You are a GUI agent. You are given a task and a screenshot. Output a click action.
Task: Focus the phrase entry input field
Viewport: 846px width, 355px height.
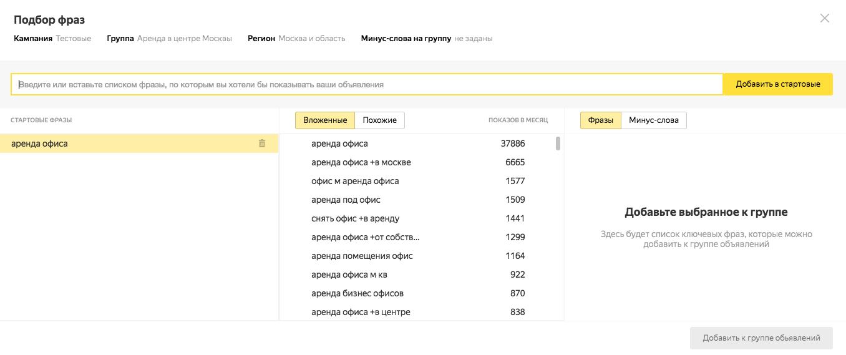pyautogui.click(x=367, y=84)
